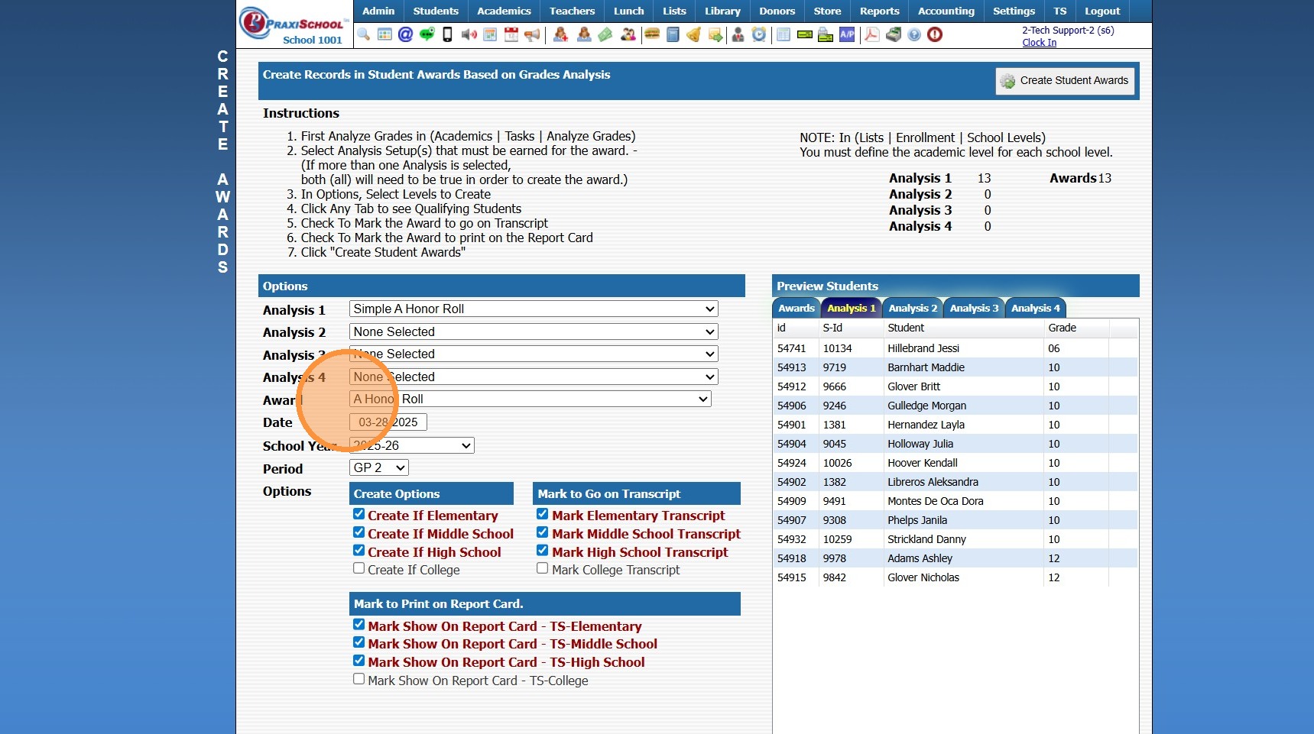
Task: Check Mark Show On Report Card TS-College
Action: [x=359, y=679]
